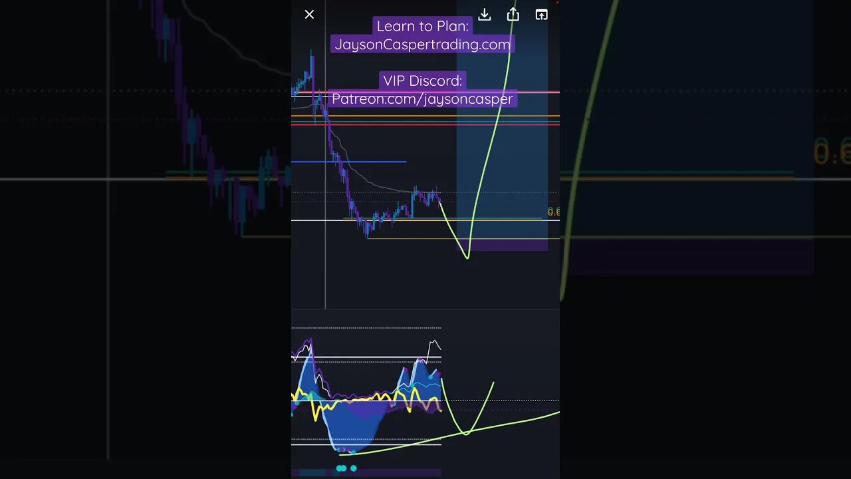Screen dimensions: 851x479
Task: Open Patreon.com/jaysoncasper link text
Action: tap(423, 98)
